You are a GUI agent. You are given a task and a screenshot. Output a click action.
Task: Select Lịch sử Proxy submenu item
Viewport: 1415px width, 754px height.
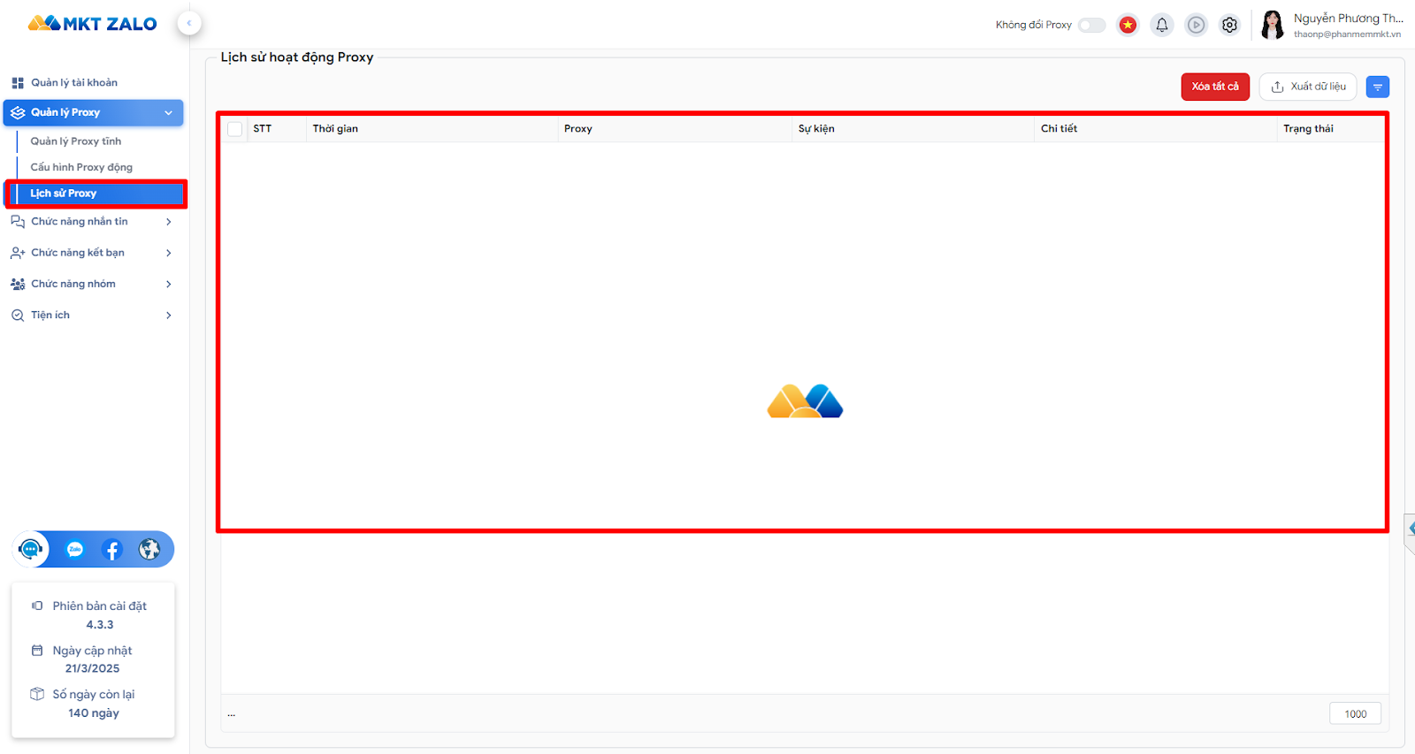pyautogui.click(x=96, y=194)
